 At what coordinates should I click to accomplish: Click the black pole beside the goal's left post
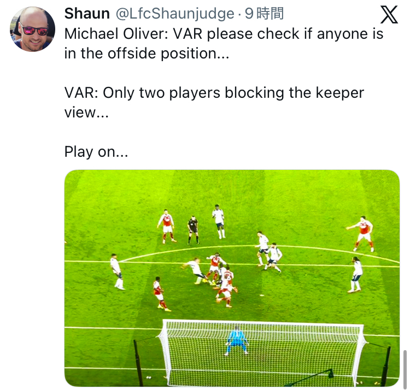click(138, 363)
